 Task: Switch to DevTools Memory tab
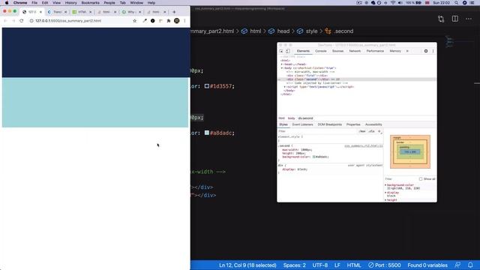click(395, 51)
